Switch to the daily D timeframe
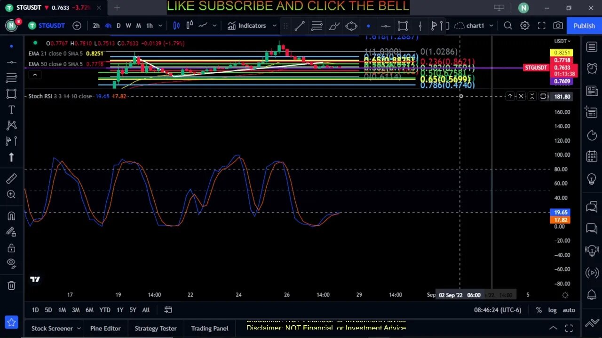Viewport: 602px width, 338px height. tap(119, 25)
